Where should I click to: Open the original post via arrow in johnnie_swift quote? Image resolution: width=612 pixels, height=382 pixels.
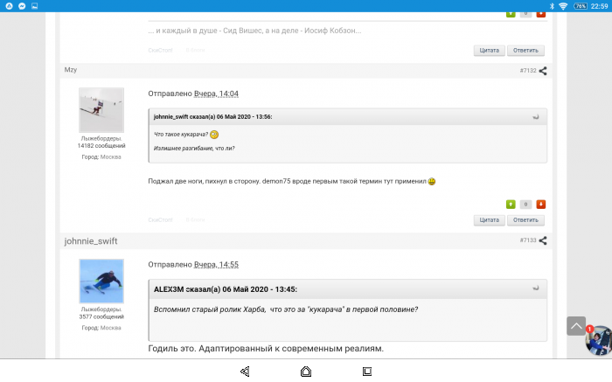[536, 116]
